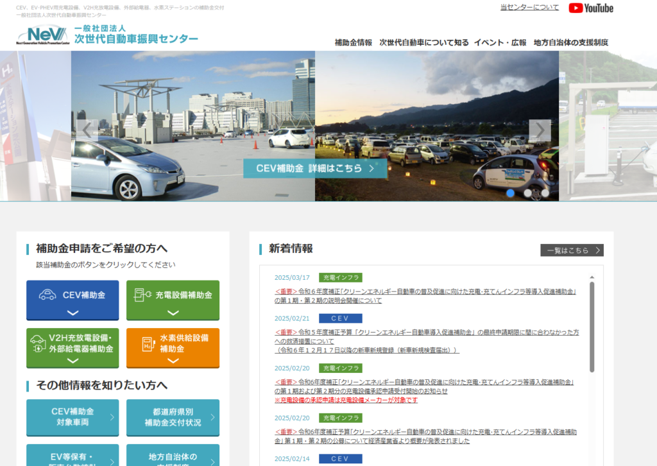The height and width of the screenshot is (466, 657).
Task: Click the evening car park slide image
Action: click(x=437, y=126)
